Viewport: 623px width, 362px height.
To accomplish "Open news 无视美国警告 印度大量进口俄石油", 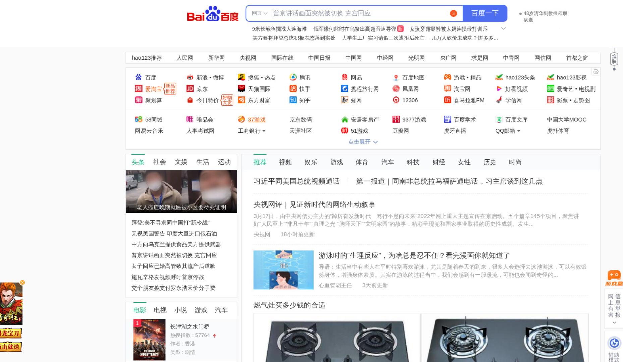I will click(174, 234).
